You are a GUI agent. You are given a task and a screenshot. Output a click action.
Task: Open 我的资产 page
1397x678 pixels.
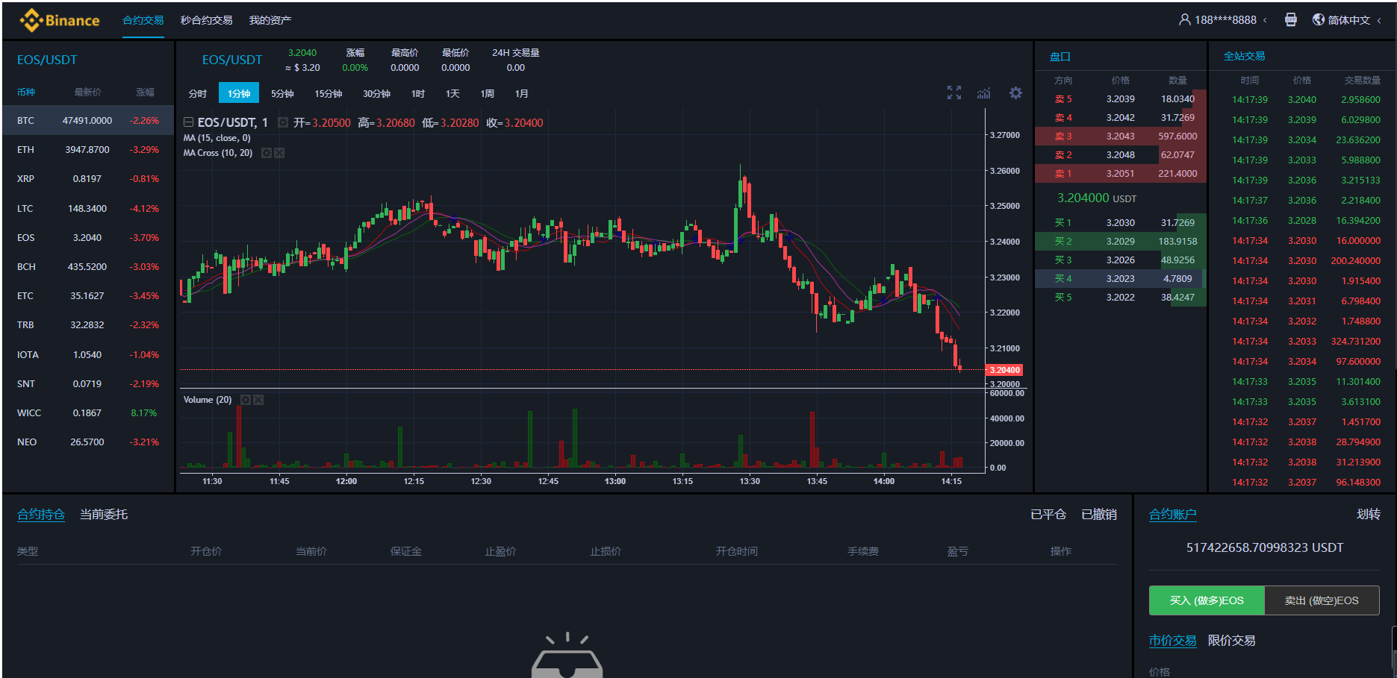[270, 20]
